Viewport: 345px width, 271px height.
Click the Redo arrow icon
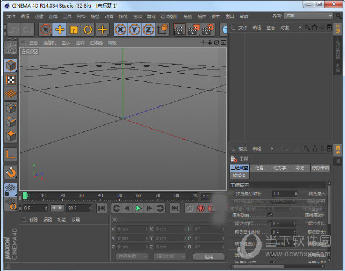[27, 30]
